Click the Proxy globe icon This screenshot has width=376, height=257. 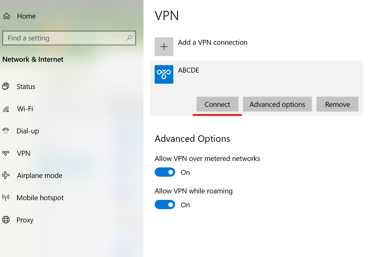6,220
